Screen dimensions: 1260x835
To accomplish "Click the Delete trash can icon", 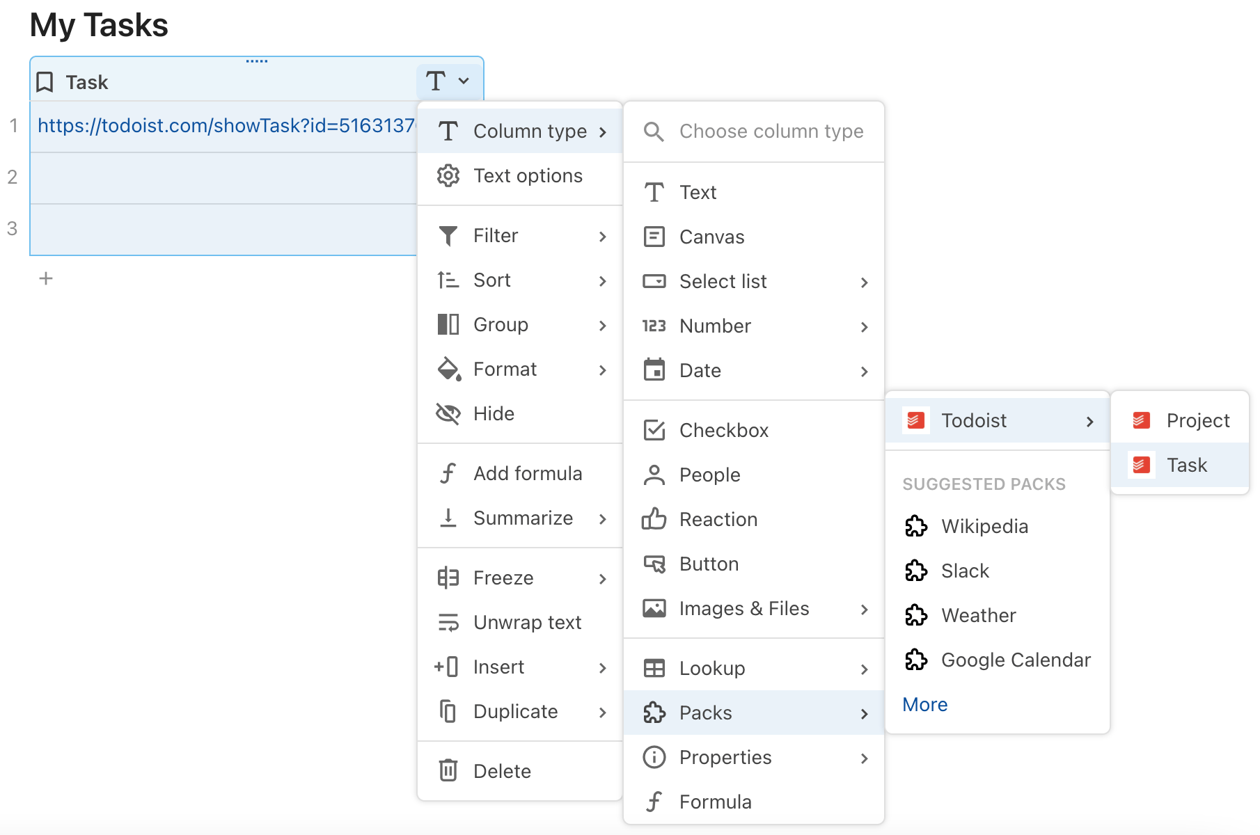I will (448, 771).
